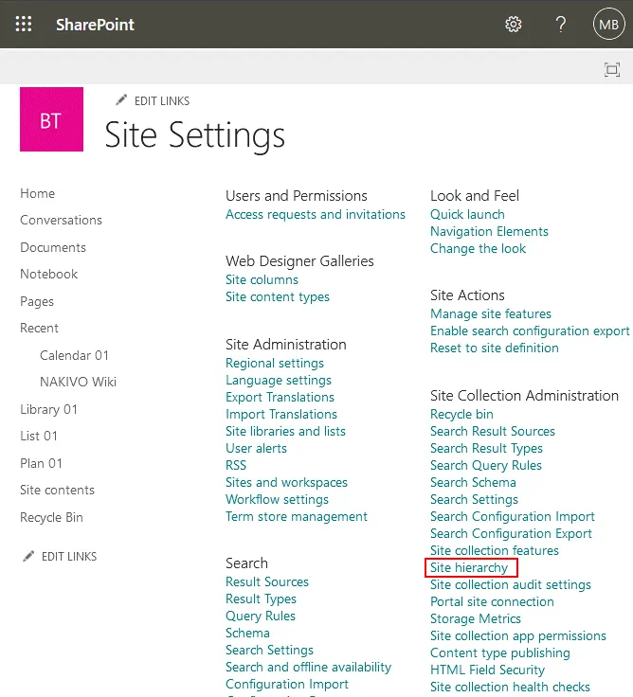Open Recycle Bin in left navigation

pyautogui.click(x=52, y=517)
